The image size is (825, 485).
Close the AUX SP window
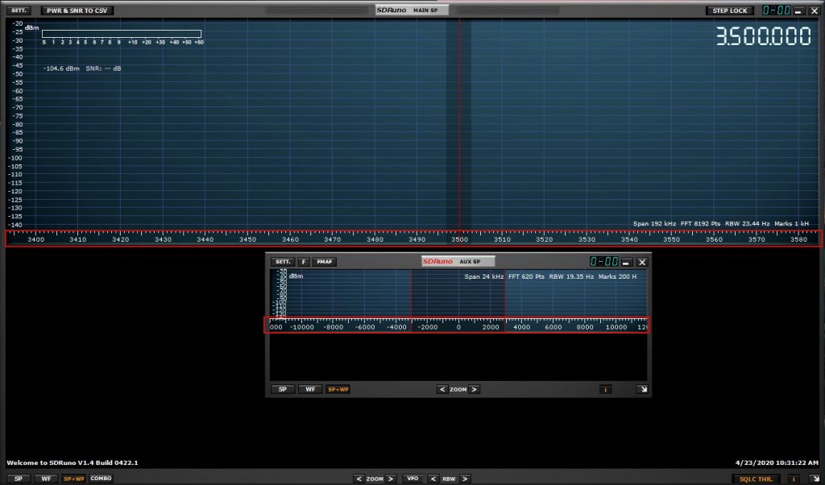click(642, 262)
